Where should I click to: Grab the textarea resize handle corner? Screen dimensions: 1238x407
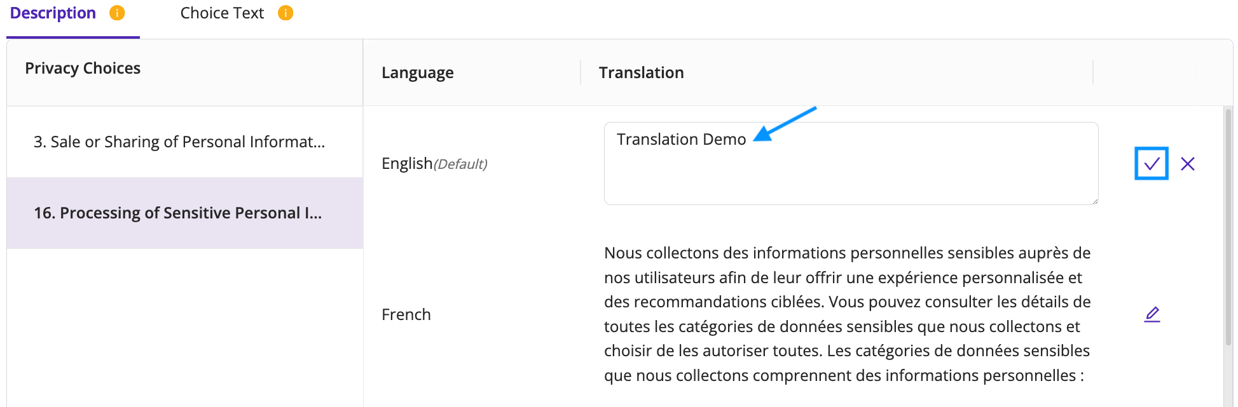point(1094,201)
